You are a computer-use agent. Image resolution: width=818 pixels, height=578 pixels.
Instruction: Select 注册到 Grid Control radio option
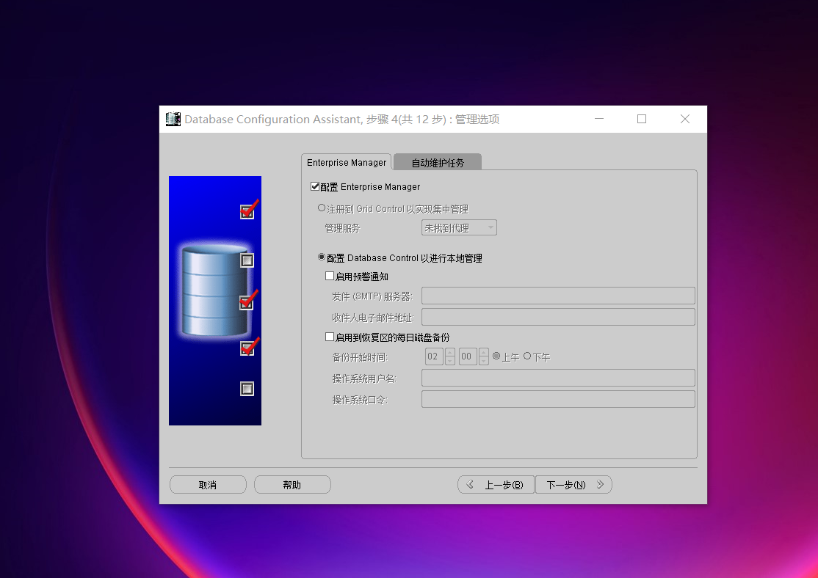pyautogui.click(x=322, y=208)
